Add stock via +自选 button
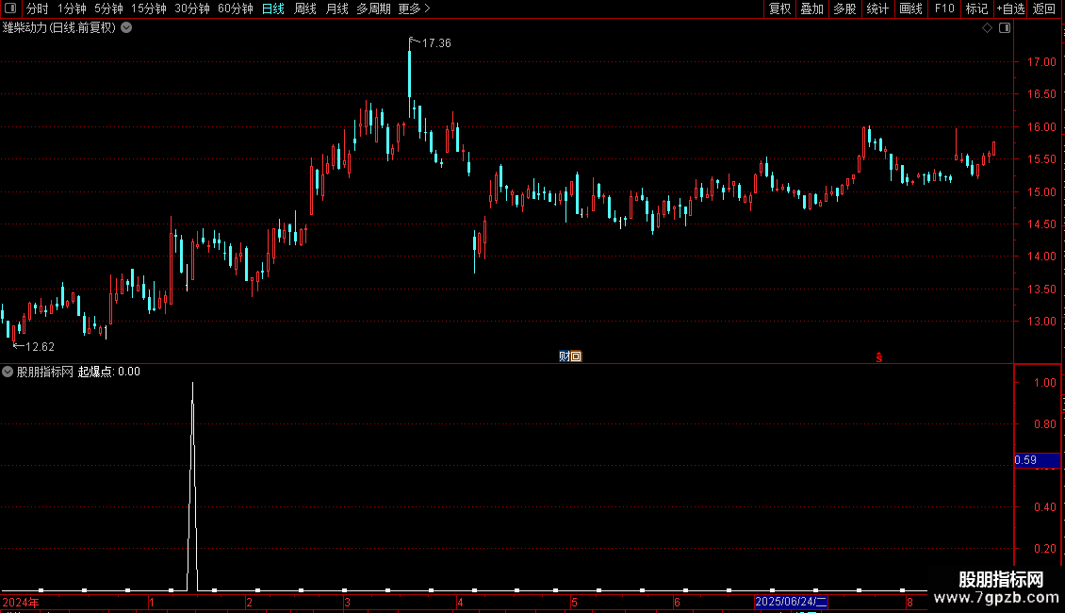Image resolution: width=1065 pixels, height=613 pixels. (x=1010, y=8)
